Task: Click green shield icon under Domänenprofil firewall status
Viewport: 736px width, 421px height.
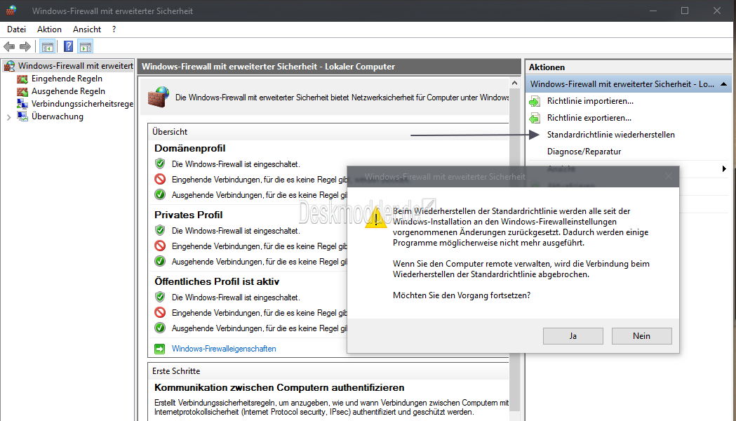Action: (x=160, y=163)
